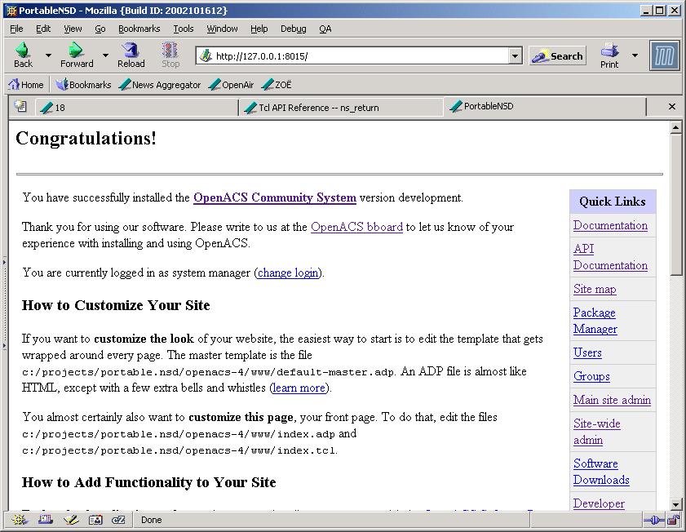Open the Go menu
The width and height of the screenshot is (686, 532).
point(100,29)
